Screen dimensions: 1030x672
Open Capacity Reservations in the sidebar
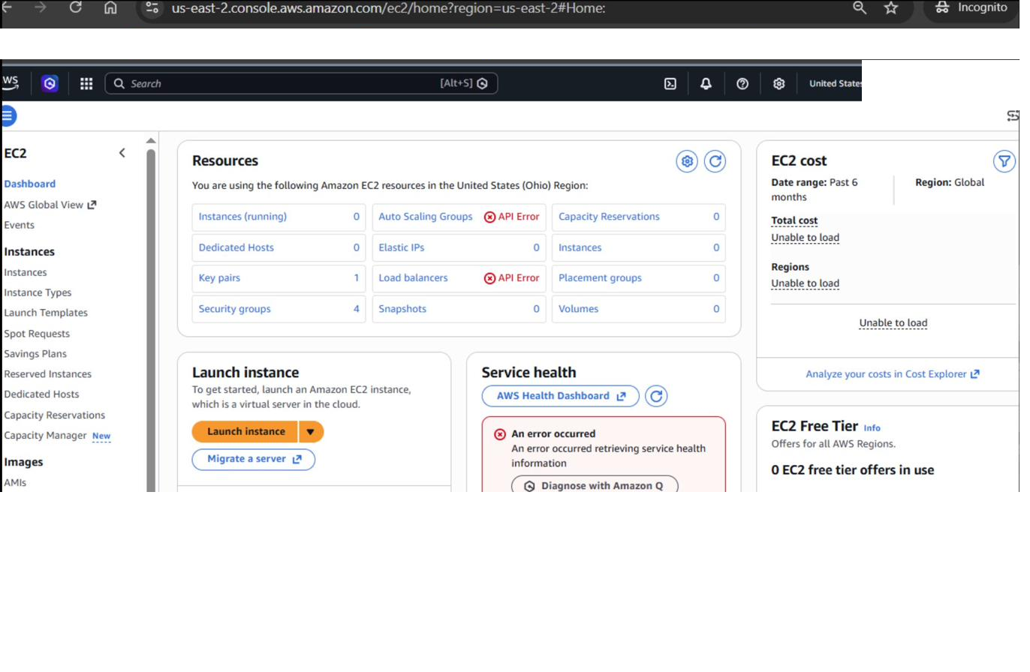coord(55,415)
